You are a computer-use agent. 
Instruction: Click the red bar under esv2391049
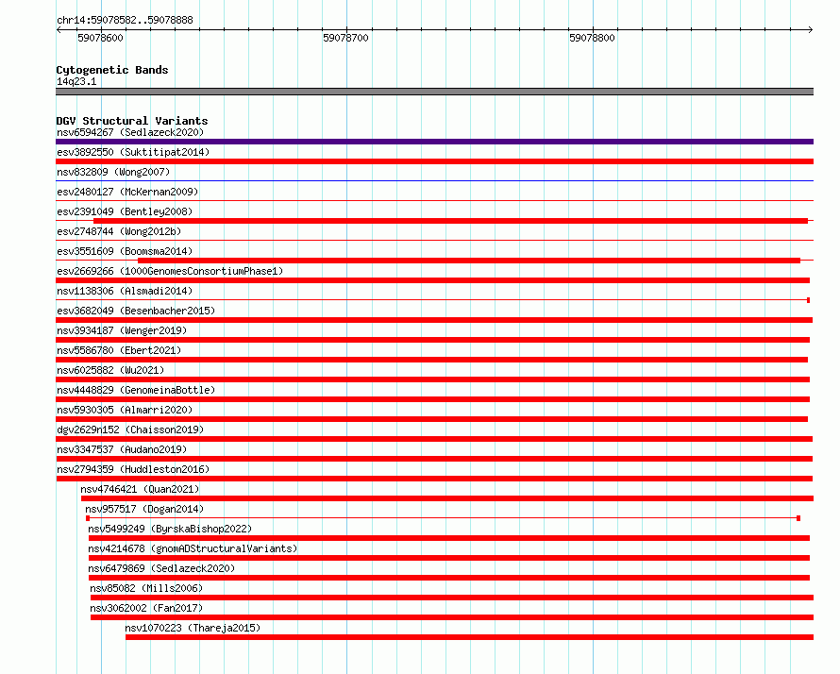point(450,221)
